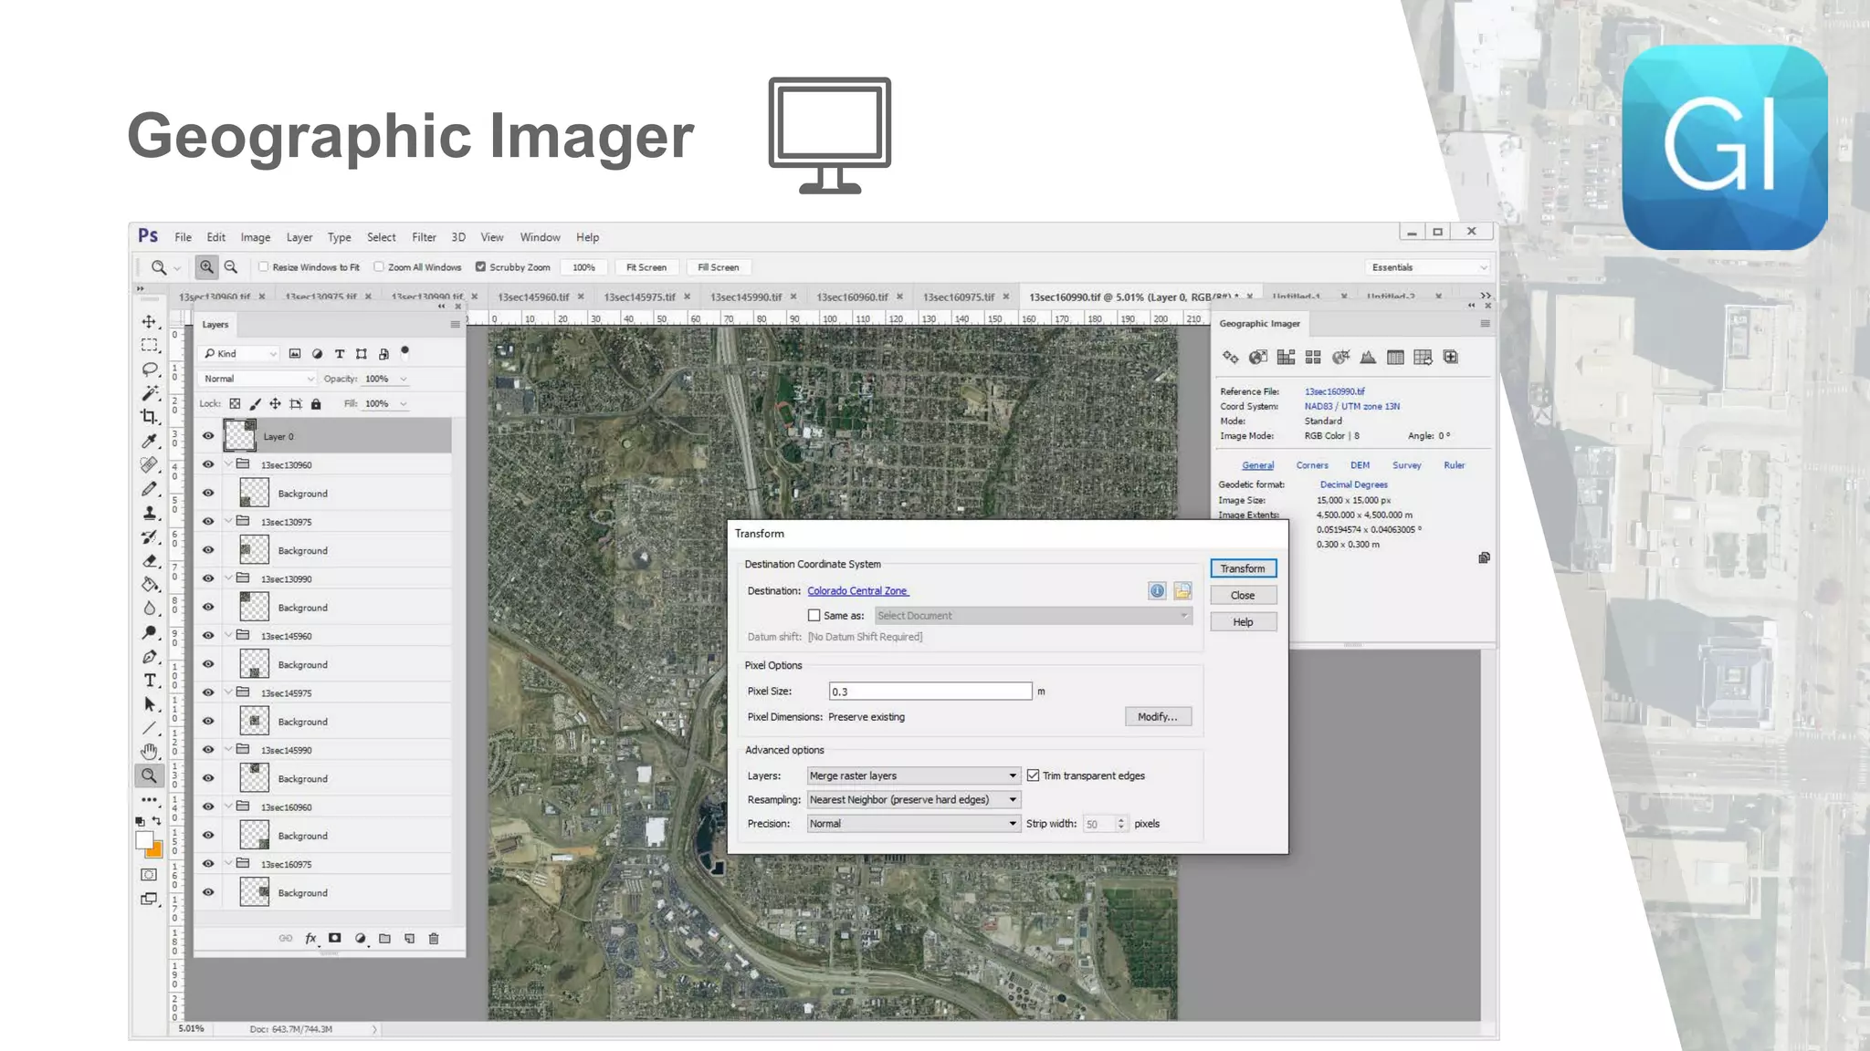The width and height of the screenshot is (1870, 1051).
Task: Click the folder browse icon beside Destination
Action: coord(1182,591)
